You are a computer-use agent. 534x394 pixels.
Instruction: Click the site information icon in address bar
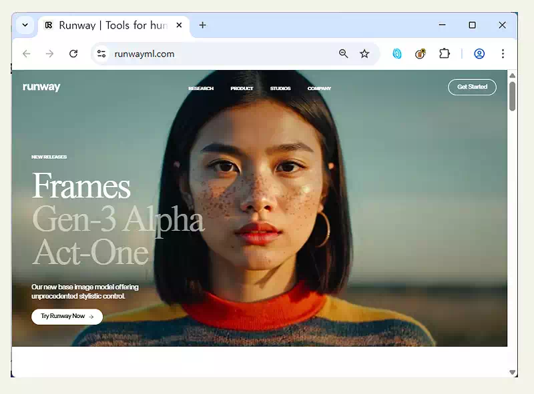coord(101,54)
